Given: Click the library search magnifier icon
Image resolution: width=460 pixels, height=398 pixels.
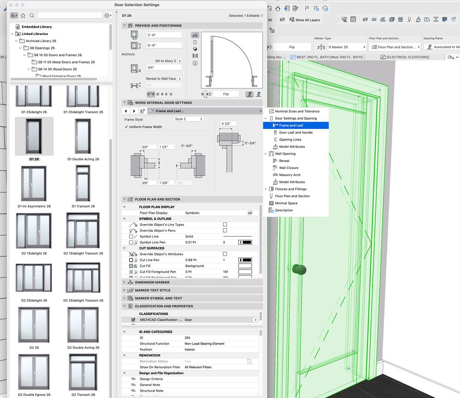Looking at the screenshot, I should pos(32,15).
